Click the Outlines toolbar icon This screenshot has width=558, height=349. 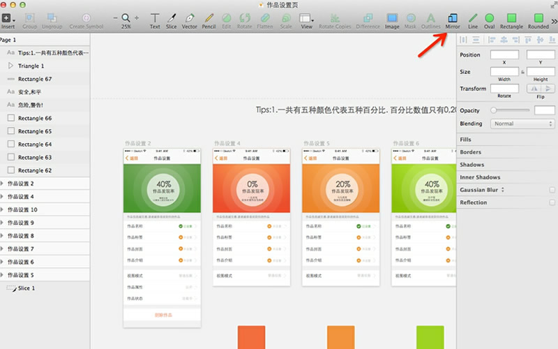(x=431, y=18)
